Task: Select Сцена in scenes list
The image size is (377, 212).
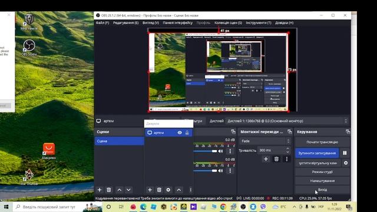Action: [120, 141]
